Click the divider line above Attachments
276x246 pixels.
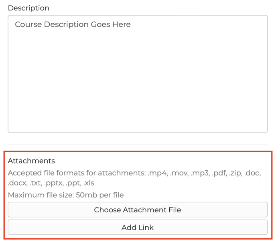click(138, 144)
